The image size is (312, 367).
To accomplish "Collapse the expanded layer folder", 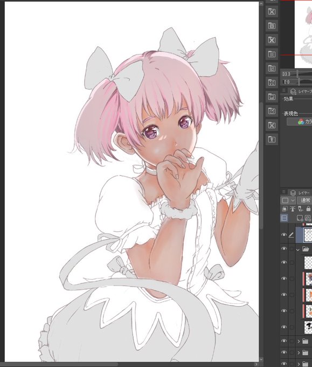I will point(298,249).
